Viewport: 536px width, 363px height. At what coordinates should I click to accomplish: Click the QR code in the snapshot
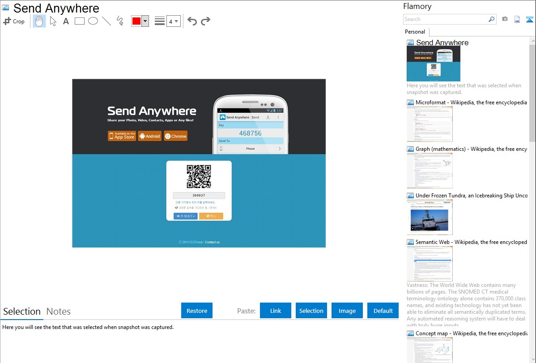pyautogui.click(x=199, y=176)
